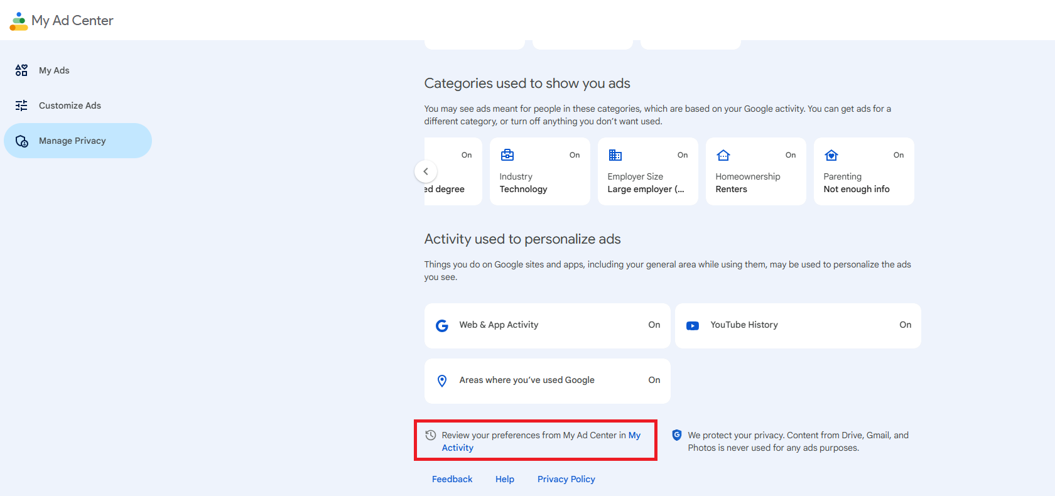Image resolution: width=1055 pixels, height=496 pixels.
Task: Click the My Ad Center logo icon
Action: click(x=19, y=21)
